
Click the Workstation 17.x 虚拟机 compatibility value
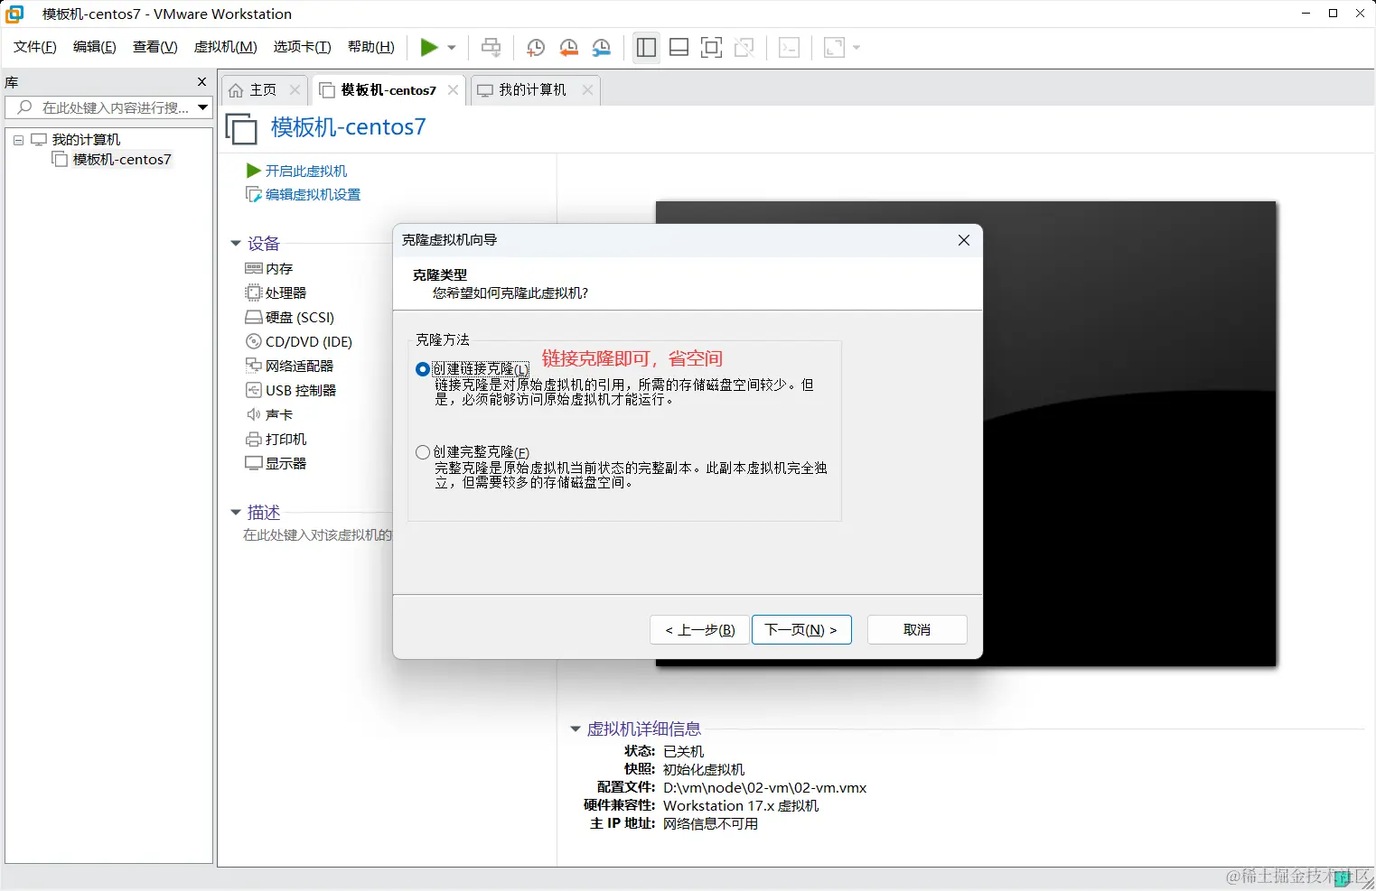tap(741, 806)
